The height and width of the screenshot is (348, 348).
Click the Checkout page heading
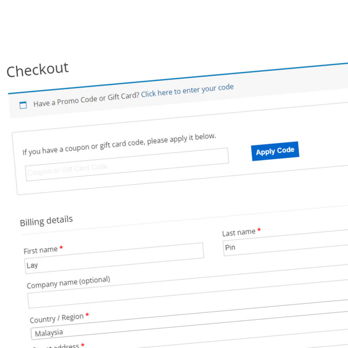coord(37,70)
